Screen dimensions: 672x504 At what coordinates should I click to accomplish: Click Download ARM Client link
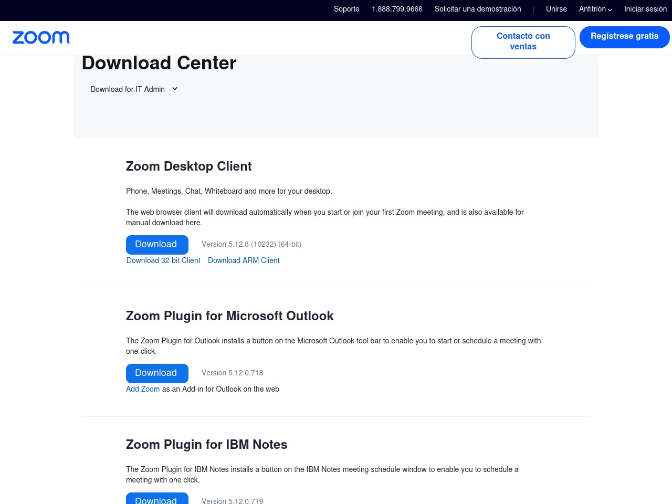[244, 260]
